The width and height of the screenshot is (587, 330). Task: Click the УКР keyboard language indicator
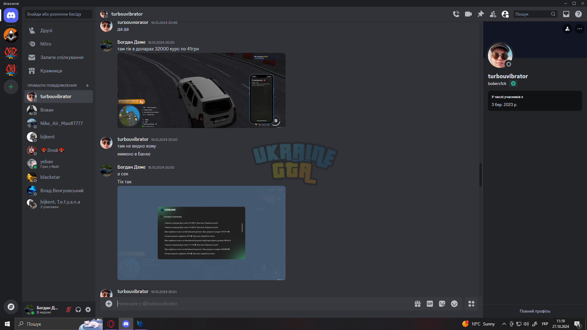click(545, 324)
